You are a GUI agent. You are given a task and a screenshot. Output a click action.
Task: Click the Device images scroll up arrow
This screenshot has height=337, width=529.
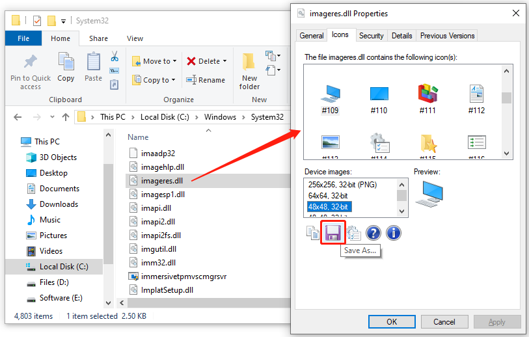coord(401,185)
